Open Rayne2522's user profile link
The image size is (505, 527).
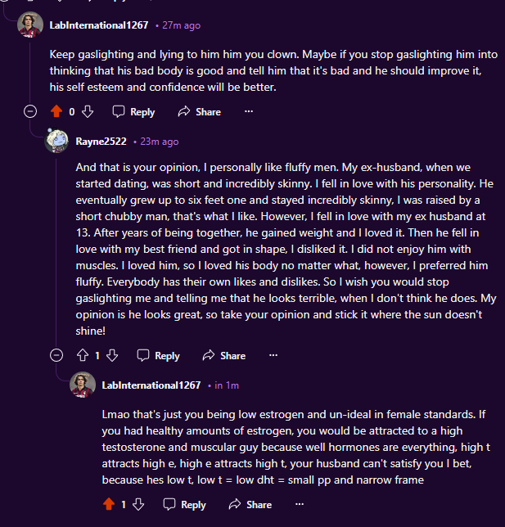point(101,142)
